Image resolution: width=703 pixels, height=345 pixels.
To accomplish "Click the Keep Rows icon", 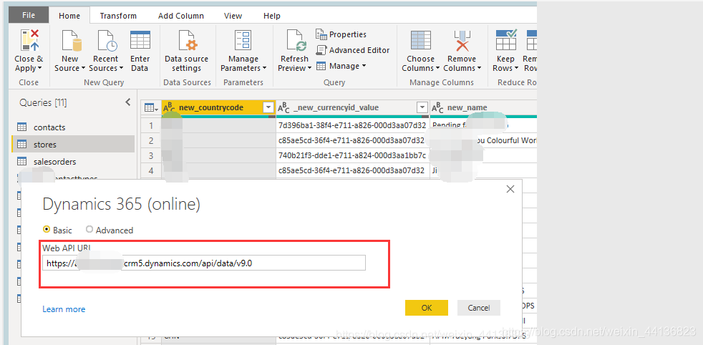I will point(505,40).
